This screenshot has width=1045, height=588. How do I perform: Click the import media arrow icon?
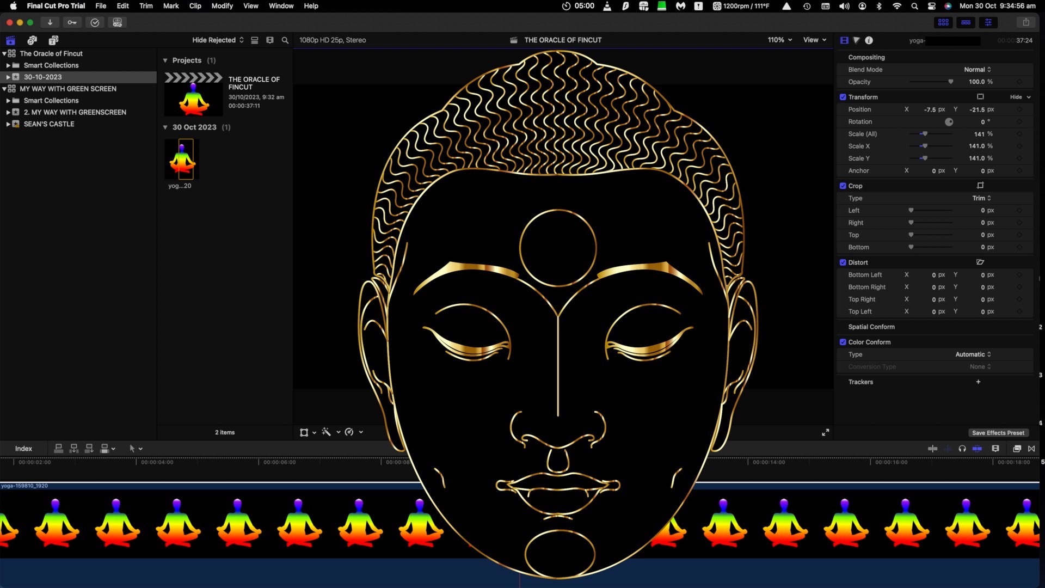point(50,22)
